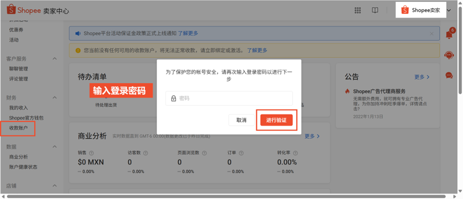The image size is (463, 199).
Task: Open 优惠券 in sidebar
Action: 16,30
